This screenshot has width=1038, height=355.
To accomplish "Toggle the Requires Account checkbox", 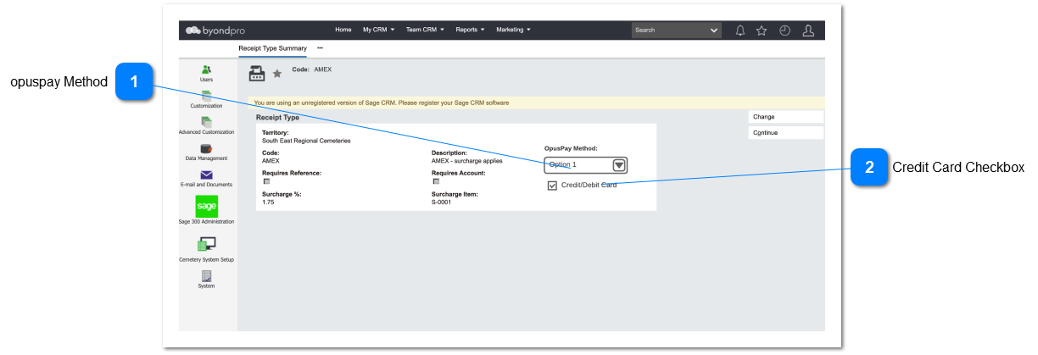I will tap(436, 180).
